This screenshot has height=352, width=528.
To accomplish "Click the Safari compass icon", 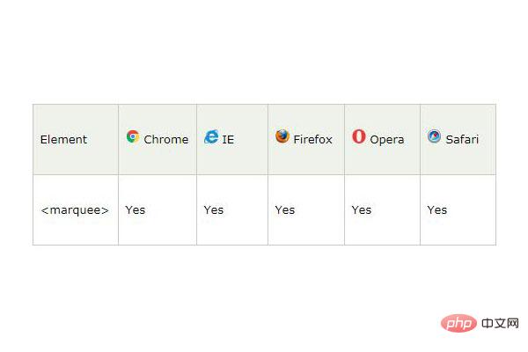I will coord(434,136).
